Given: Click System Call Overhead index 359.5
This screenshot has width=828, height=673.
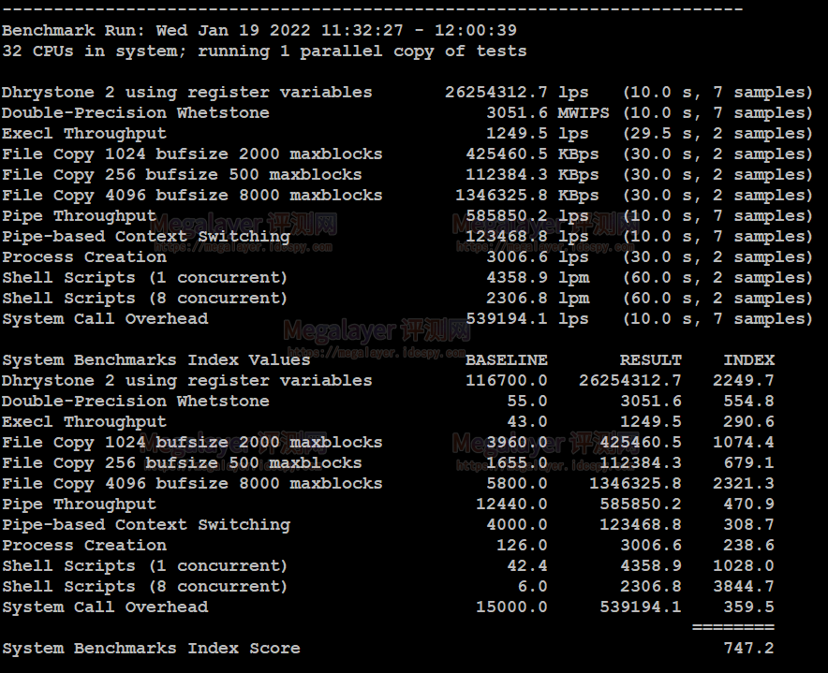Looking at the screenshot, I should pos(748,607).
